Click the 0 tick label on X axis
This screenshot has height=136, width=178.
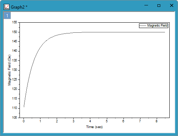coord(23,121)
